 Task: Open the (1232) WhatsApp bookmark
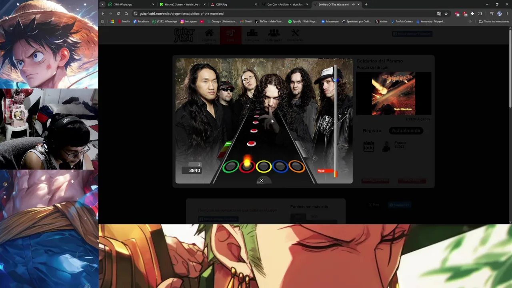click(164, 22)
